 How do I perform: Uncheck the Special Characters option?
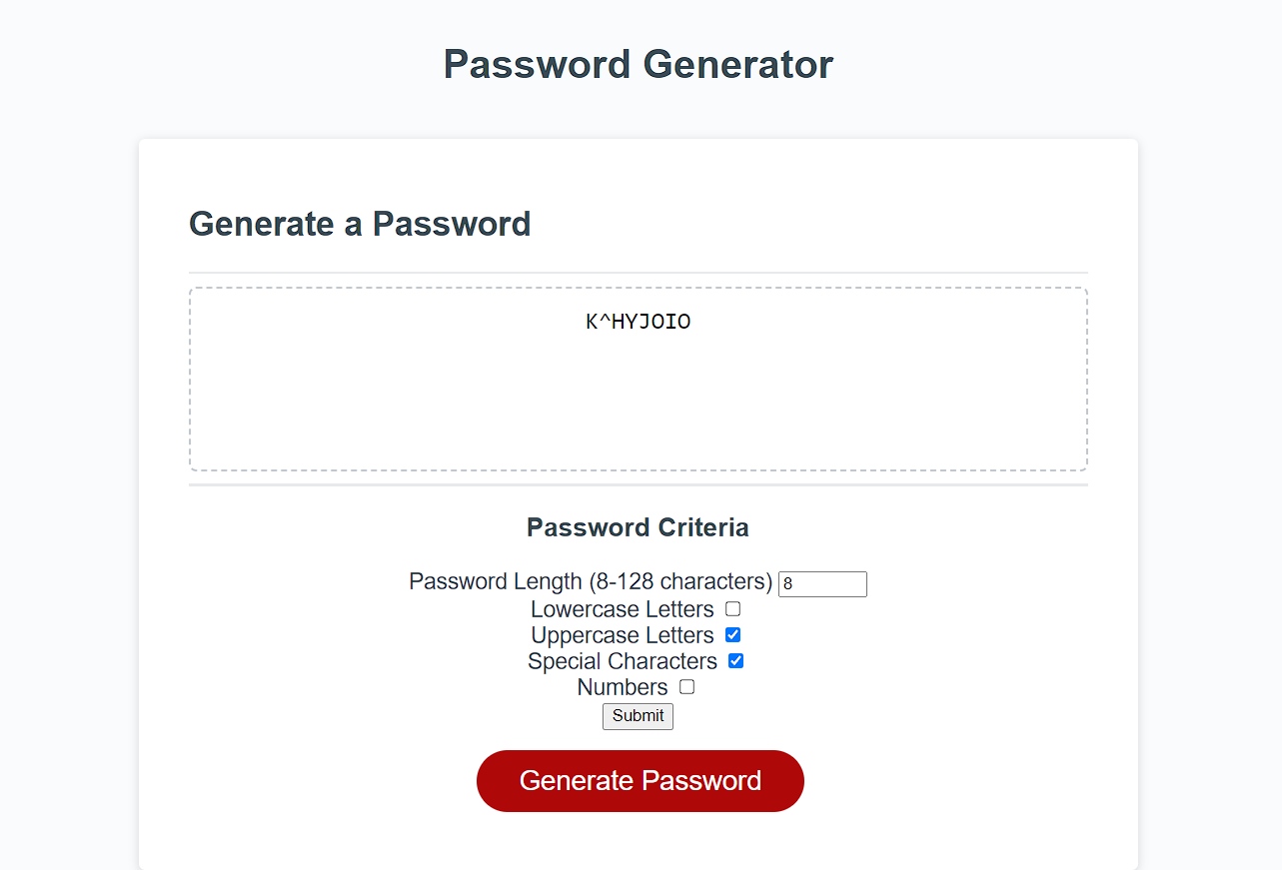[x=736, y=660]
